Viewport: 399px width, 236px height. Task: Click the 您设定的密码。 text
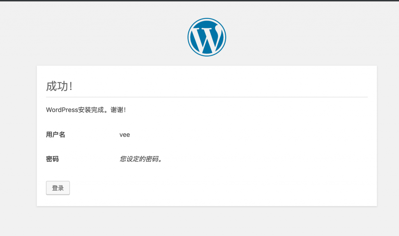point(141,159)
